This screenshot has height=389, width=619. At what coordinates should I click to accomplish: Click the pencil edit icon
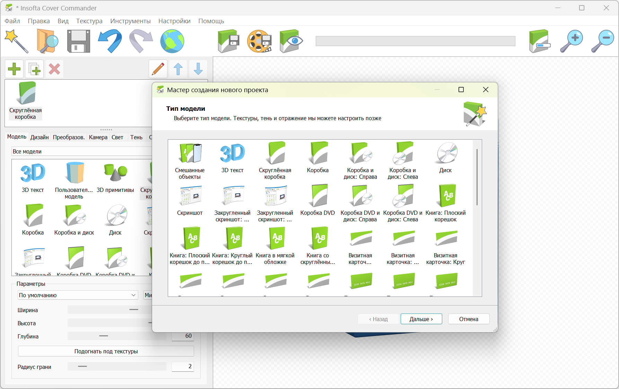(x=158, y=69)
